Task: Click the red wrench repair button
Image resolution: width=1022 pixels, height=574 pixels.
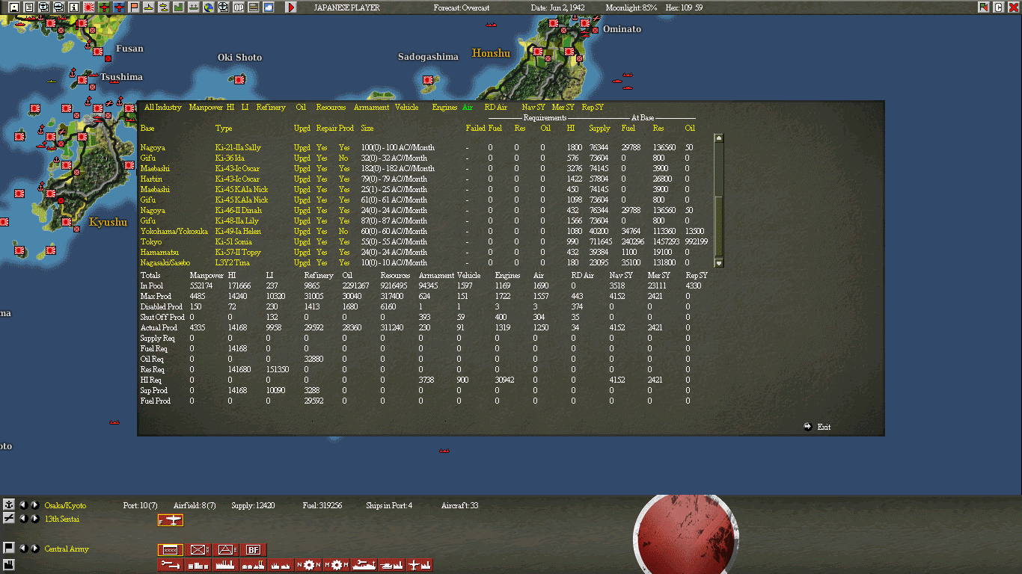Action: (171, 565)
